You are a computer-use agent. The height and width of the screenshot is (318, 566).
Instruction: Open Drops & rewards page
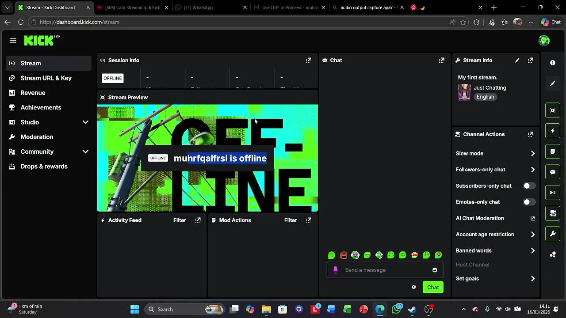click(49, 167)
